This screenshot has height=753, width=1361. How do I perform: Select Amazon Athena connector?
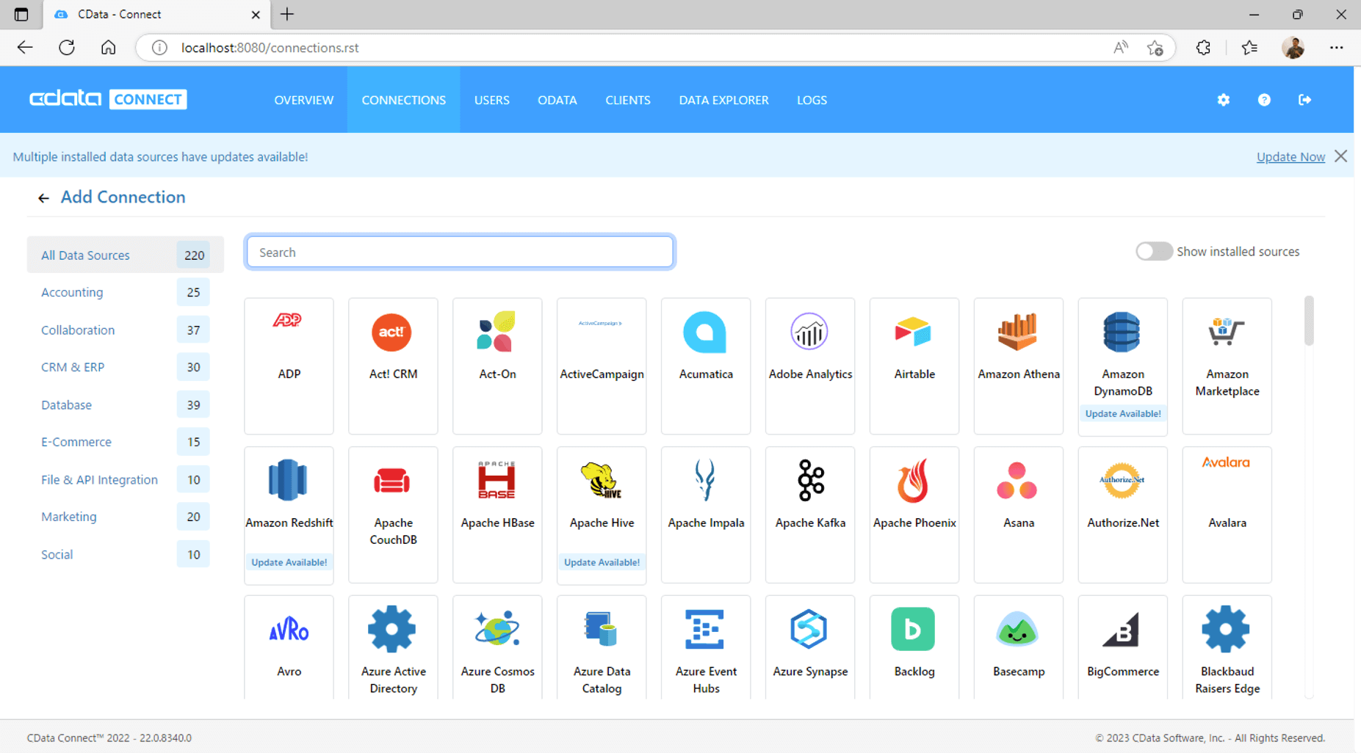click(x=1019, y=365)
